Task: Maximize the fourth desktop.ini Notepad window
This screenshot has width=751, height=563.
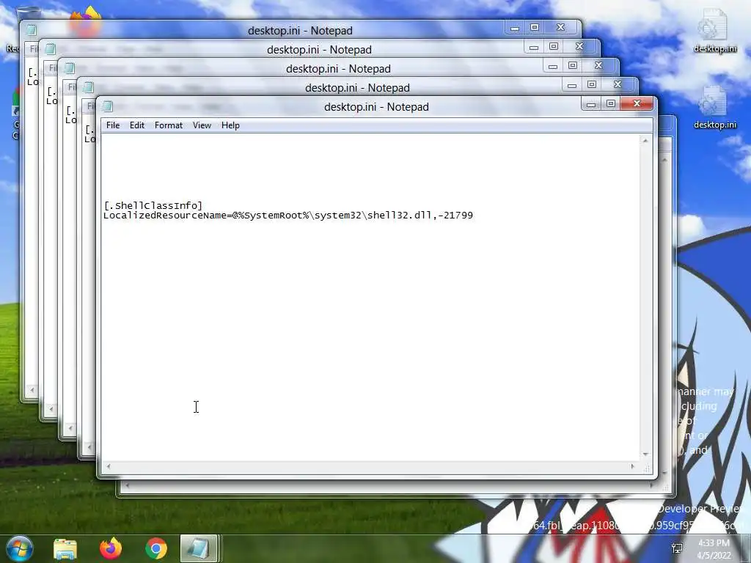Action: 592,85
